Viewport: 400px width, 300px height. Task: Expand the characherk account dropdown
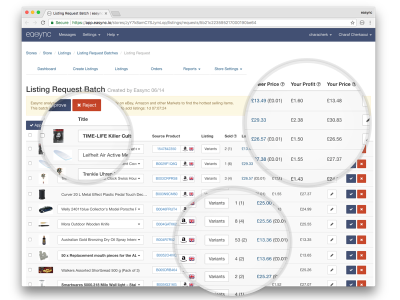pos(320,34)
